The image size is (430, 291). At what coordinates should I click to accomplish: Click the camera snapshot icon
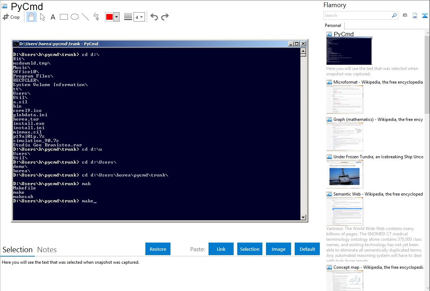coord(405,15)
